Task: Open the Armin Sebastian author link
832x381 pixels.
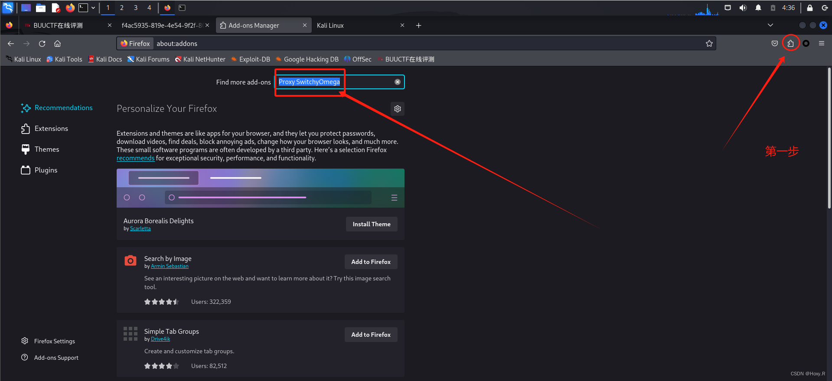Action: pos(170,267)
